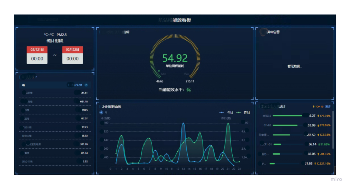
Task: Select the row with value 3.32
Action: click(x=55, y=162)
